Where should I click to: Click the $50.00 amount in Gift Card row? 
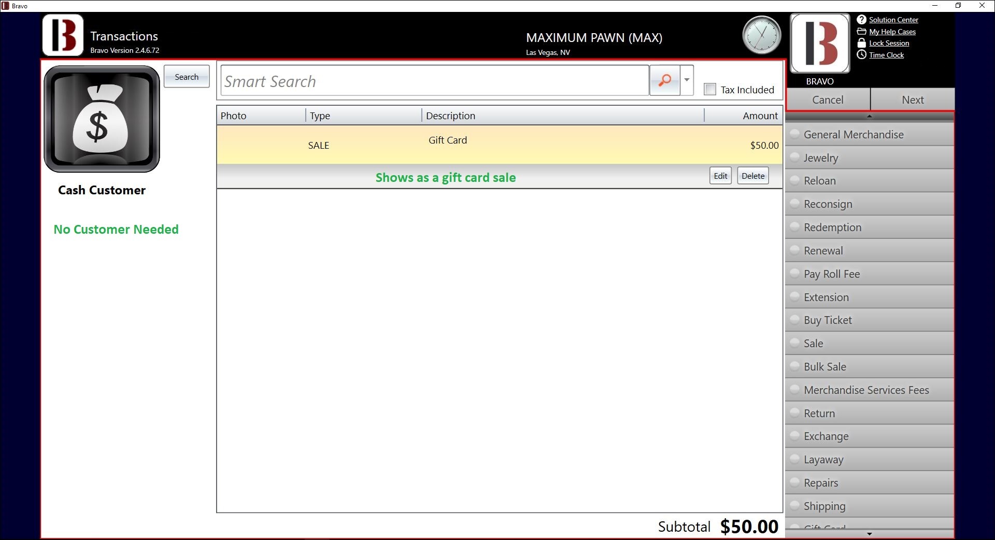[x=764, y=146]
